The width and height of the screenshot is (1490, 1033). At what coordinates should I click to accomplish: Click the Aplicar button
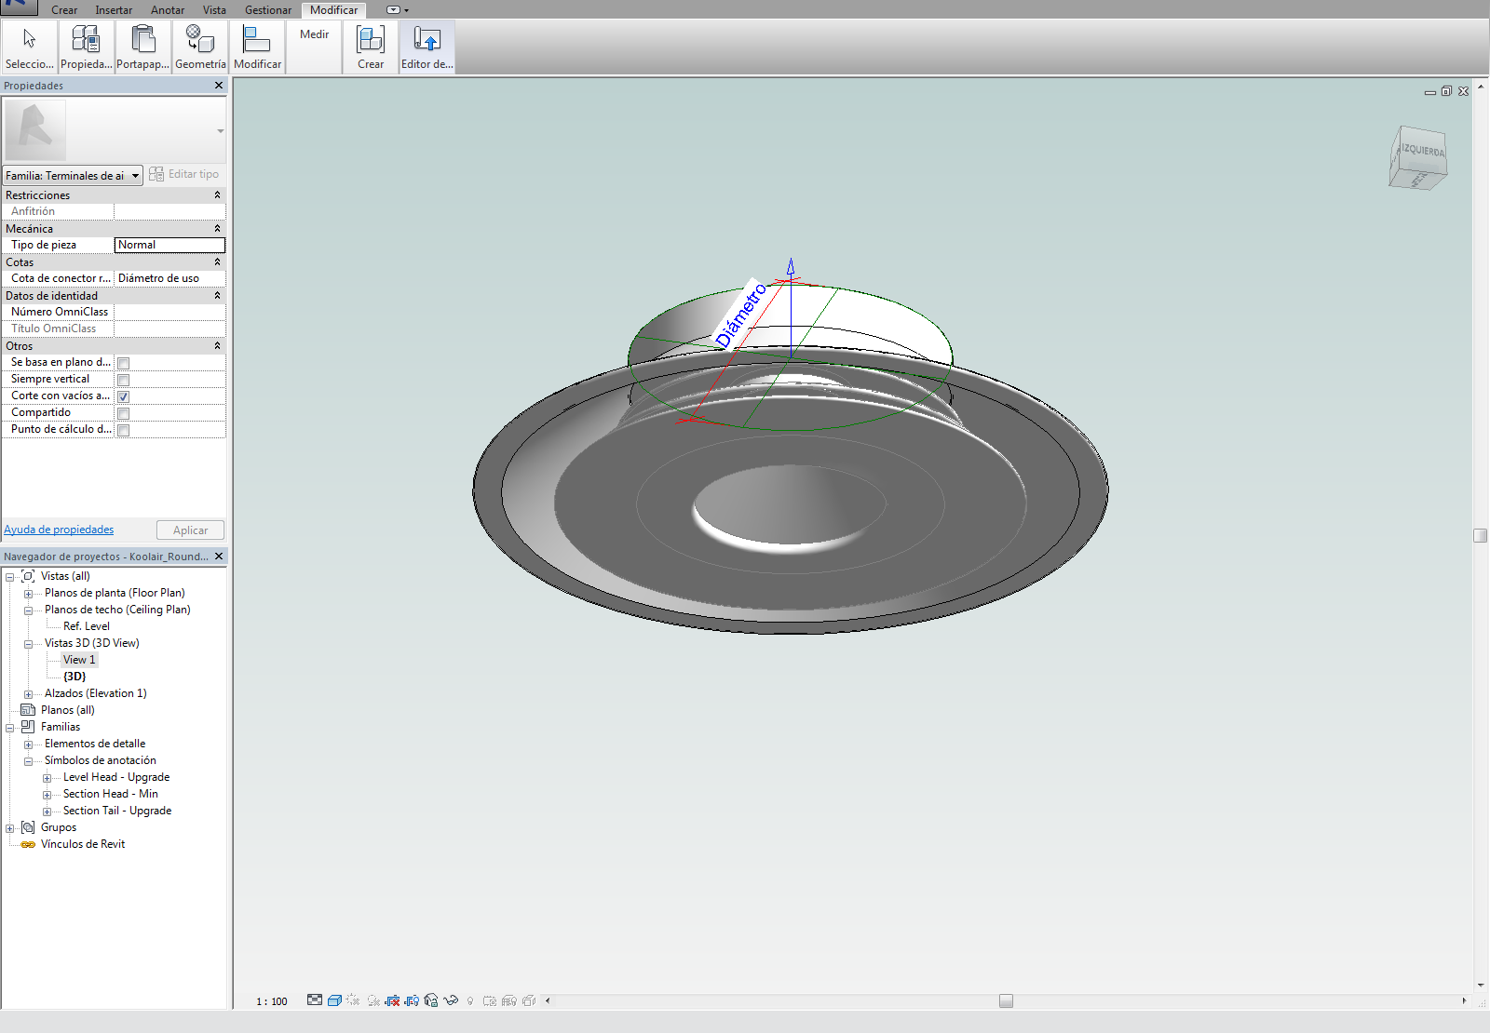pyautogui.click(x=190, y=530)
